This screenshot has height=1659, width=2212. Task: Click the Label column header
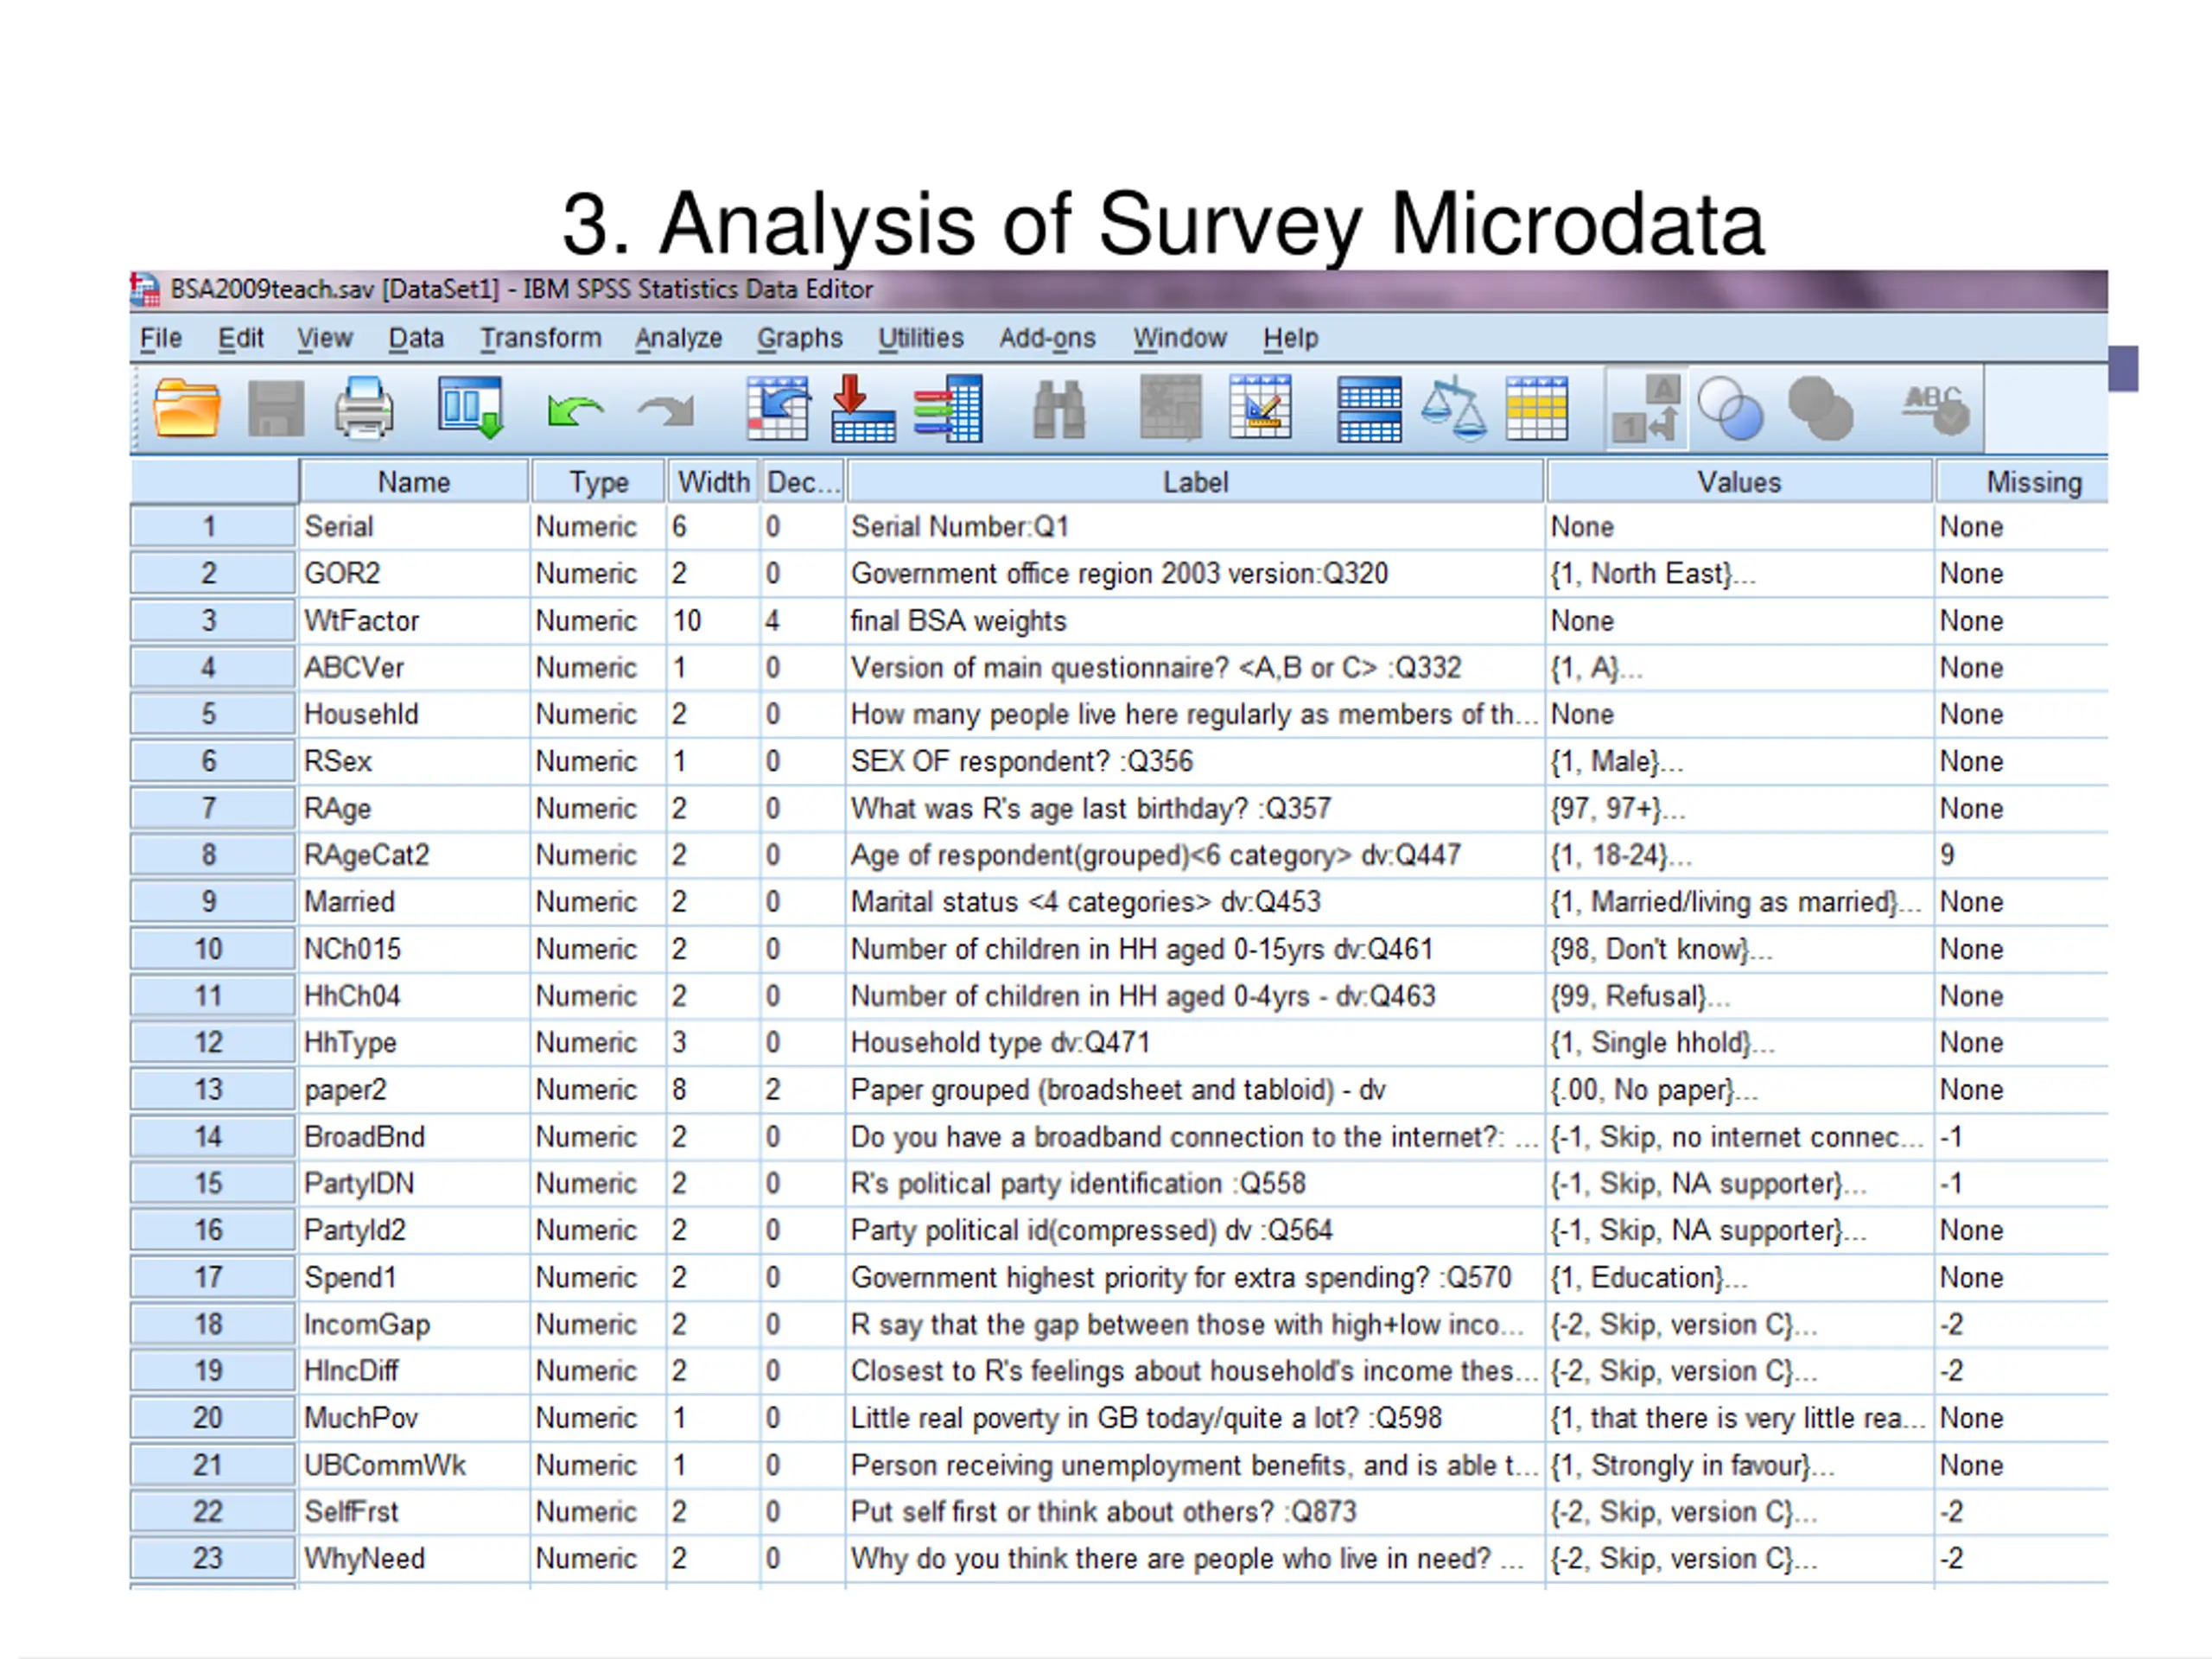point(1195,482)
